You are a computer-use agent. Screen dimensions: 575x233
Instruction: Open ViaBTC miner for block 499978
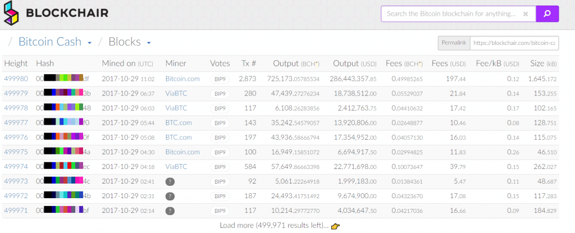tap(176, 108)
